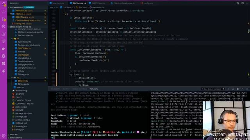Click the .npmrc file icon in explorer

(13, 97)
